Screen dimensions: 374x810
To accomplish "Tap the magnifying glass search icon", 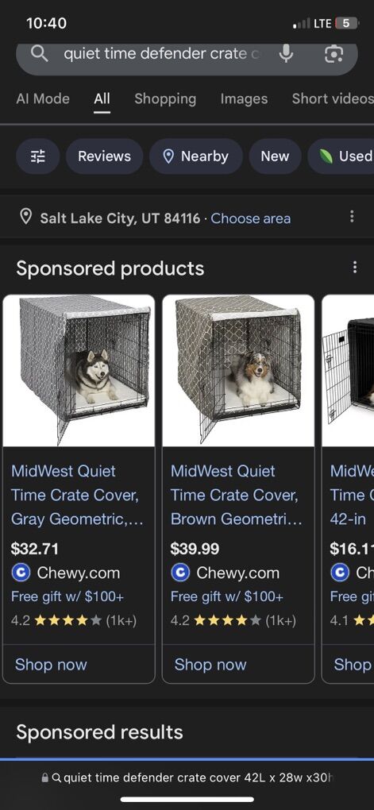I will tap(40, 53).
